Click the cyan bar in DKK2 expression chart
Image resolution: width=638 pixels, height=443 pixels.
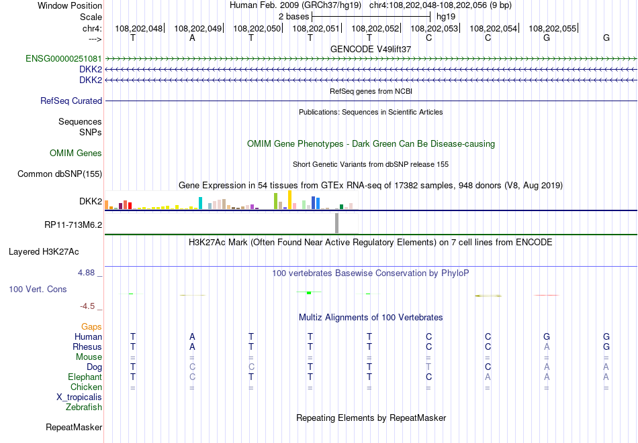(200, 203)
